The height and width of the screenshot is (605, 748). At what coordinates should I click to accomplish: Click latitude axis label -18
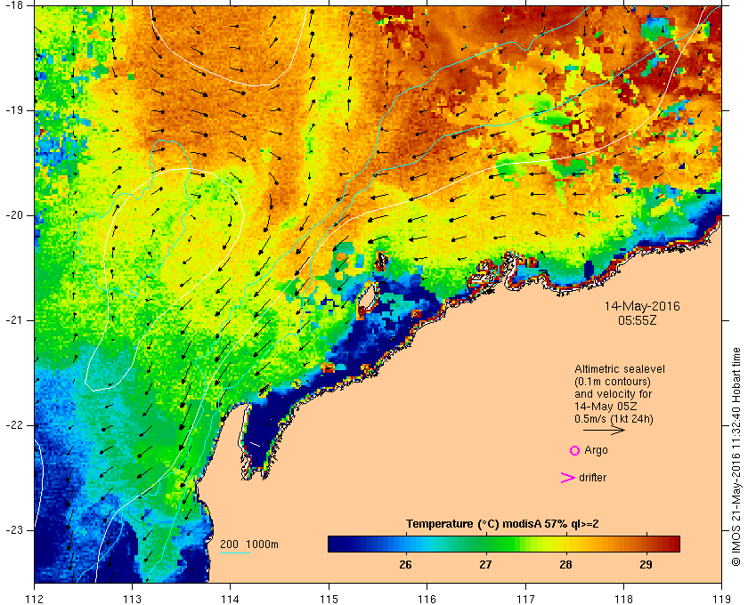[13, 5]
